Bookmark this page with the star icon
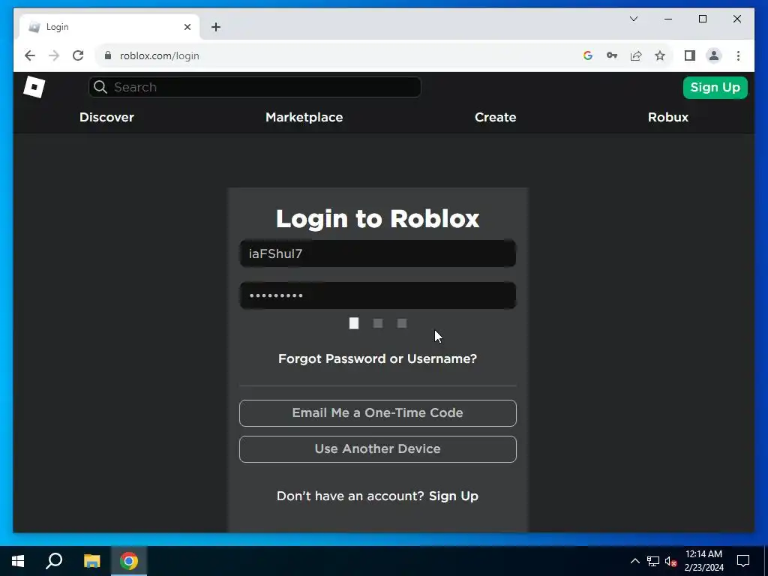 click(x=660, y=55)
